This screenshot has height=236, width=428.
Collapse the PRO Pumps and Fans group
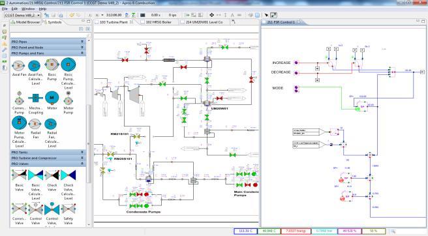pos(48,53)
